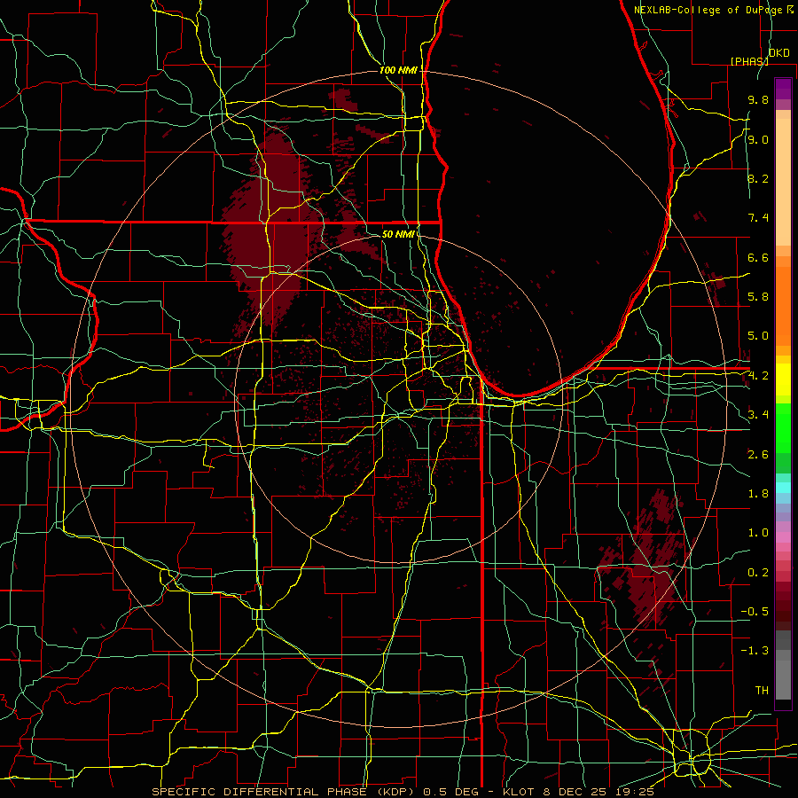Click the 50 NMI range ring label
The height and width of the screenshot is (798, 798).
(398, 234)
